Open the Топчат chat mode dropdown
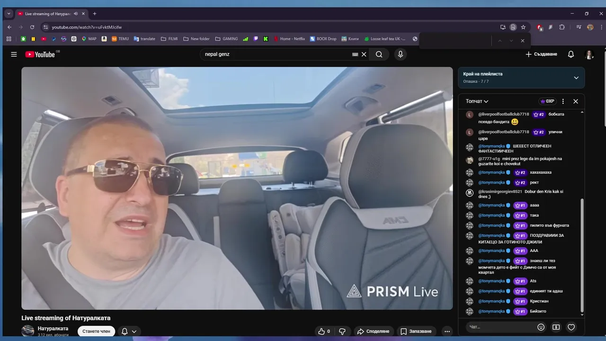This screenshot has width=606, height=341. click(477, 101)
